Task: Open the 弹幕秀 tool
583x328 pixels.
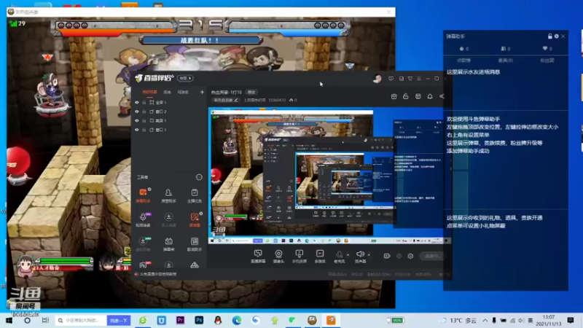Action: [168, 243]
